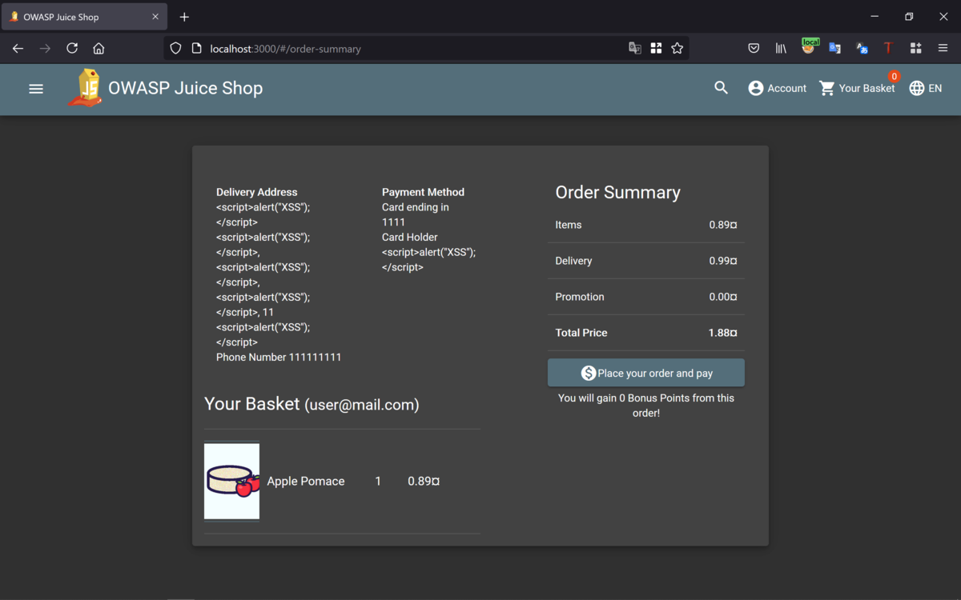Click Apple Pomace price 0.89¤ in basket
The image size is (961, 600).
424,481
